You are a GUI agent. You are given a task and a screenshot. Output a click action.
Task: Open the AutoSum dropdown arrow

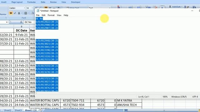(x=182, y=7)
